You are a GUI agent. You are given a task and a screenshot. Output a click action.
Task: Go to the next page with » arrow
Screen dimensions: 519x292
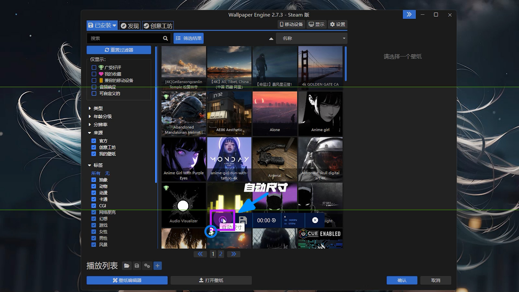click(x=234, y=254)
